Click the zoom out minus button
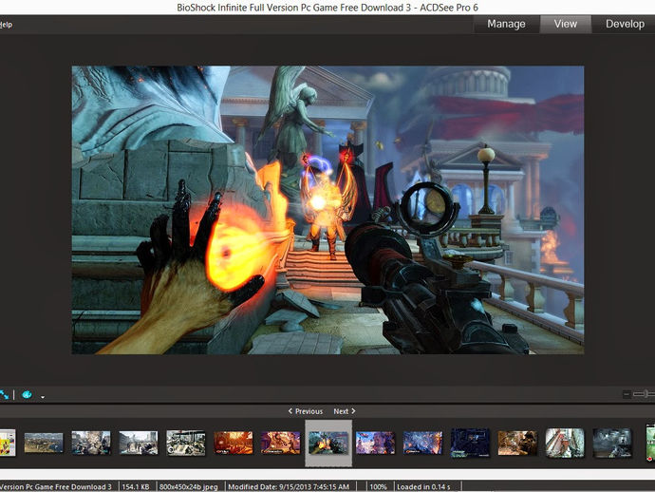Image resolution: width=655 pixels, height=492 pixels. [x=627, y=394]
